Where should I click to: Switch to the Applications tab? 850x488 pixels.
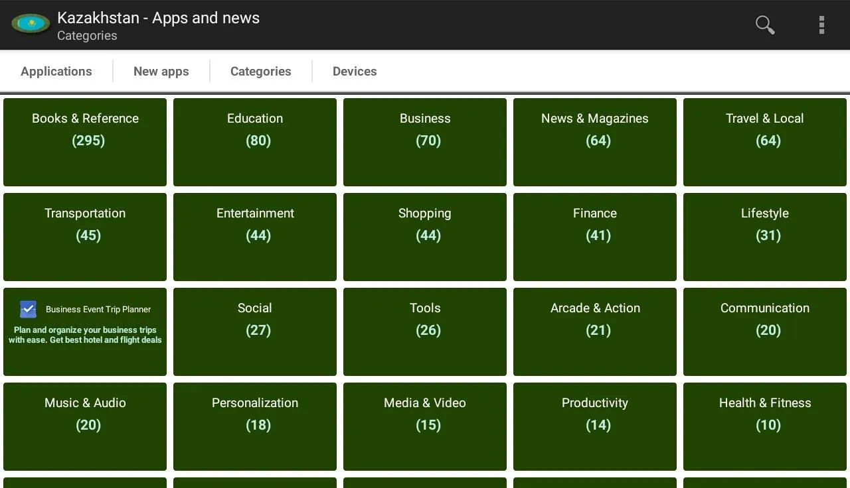click(56, 72)
